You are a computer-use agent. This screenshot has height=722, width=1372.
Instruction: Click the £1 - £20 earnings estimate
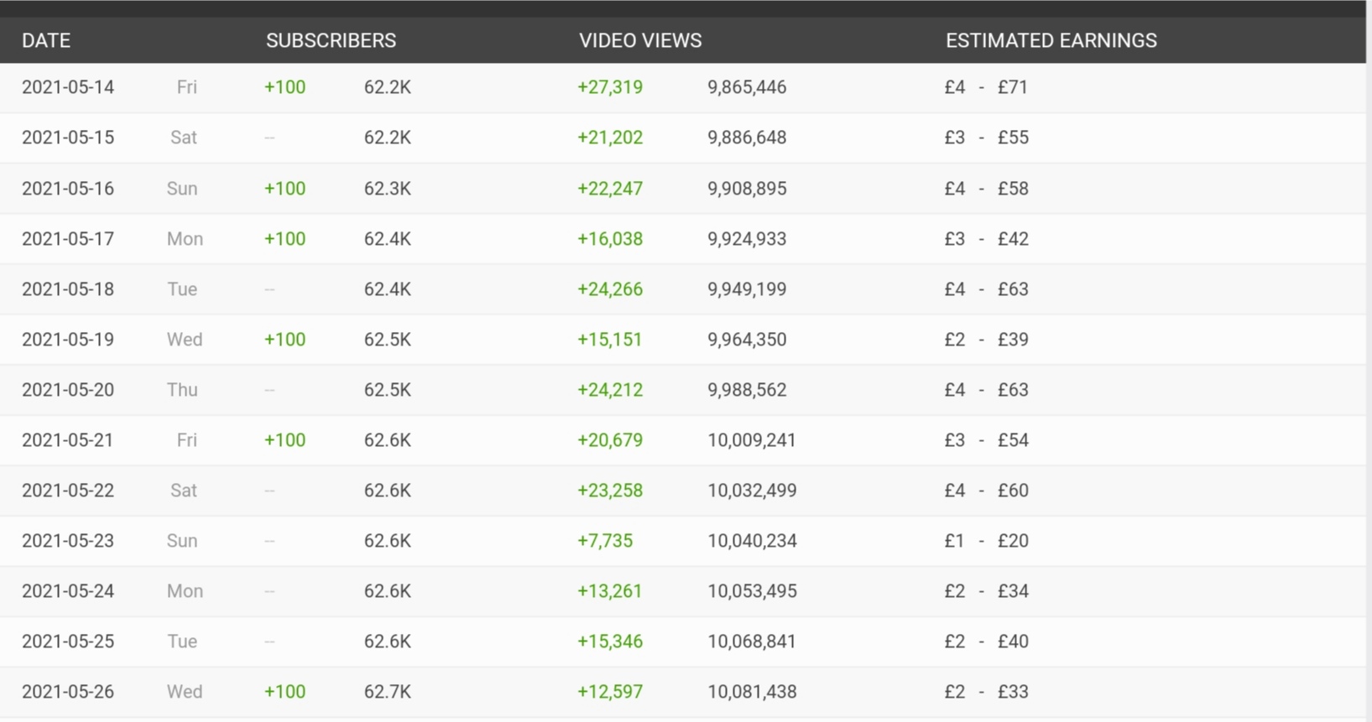pos(986,541)
